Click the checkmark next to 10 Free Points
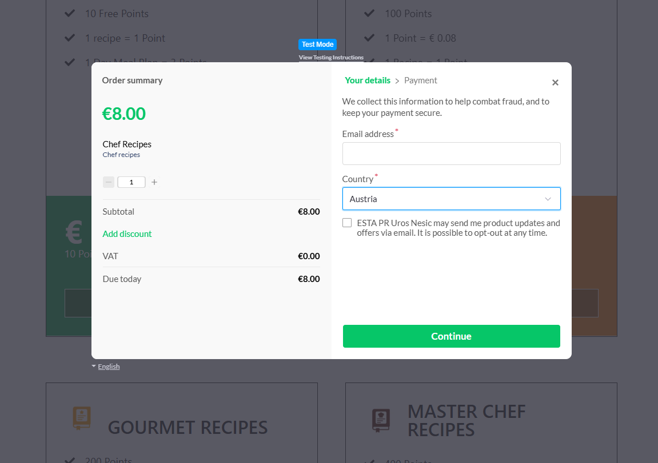 pos(69,13)
